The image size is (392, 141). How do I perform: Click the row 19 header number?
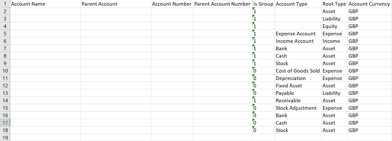(5, 137)
